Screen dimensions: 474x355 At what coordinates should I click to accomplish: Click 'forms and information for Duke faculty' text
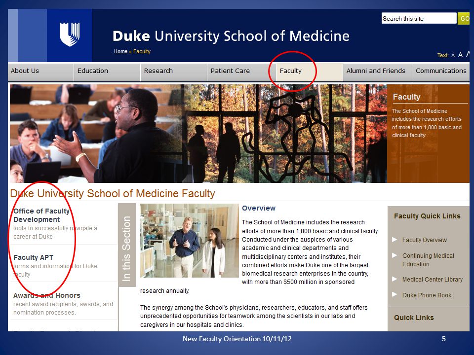click(55, 270)
